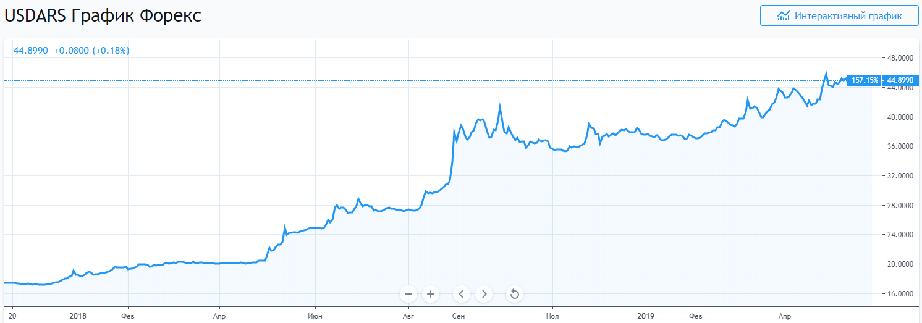The height and width of the screenshot is (323, 922).
Task: Click the +0.0800 (+0.18%) change value
Action: tap(91, 51)
